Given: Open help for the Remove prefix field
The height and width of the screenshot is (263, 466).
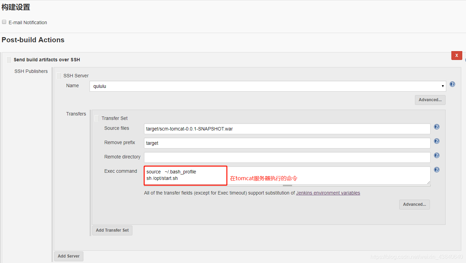Looking at the screenshot, I should tap(437, 141).
